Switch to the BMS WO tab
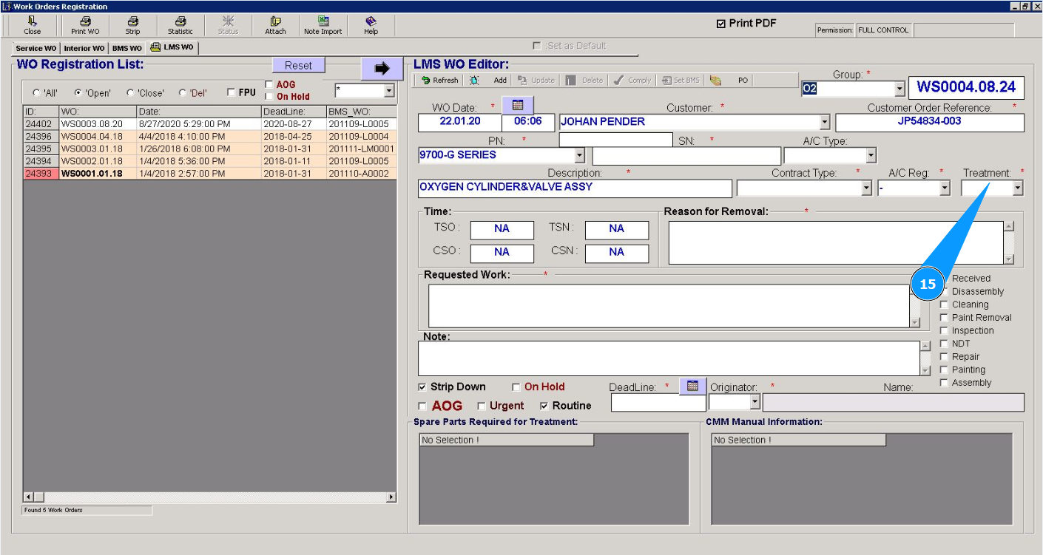 pyautogui.click(x=127, y=48)
